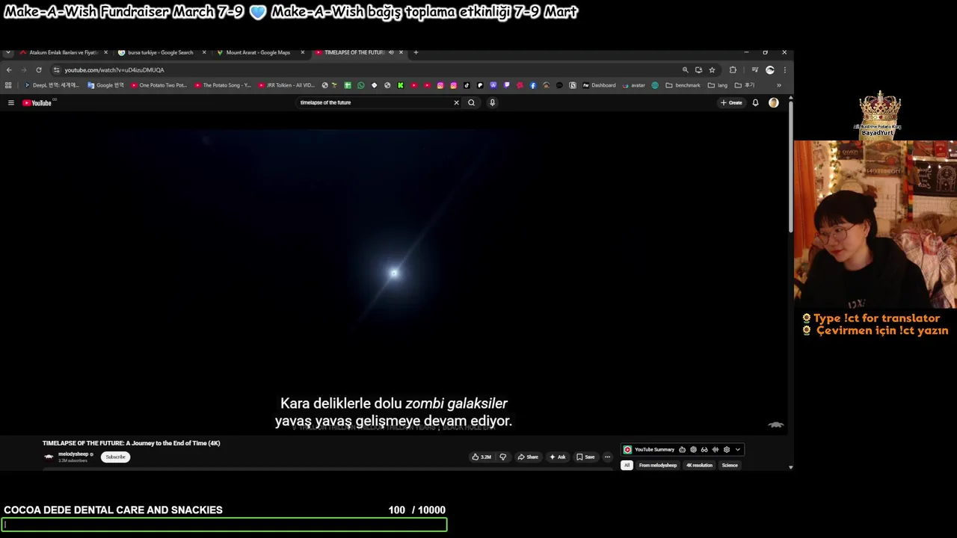This screenshot has height=538, width=957.
Task: Open the YouTube hamburger guide menu
Action: click(10, 102)
